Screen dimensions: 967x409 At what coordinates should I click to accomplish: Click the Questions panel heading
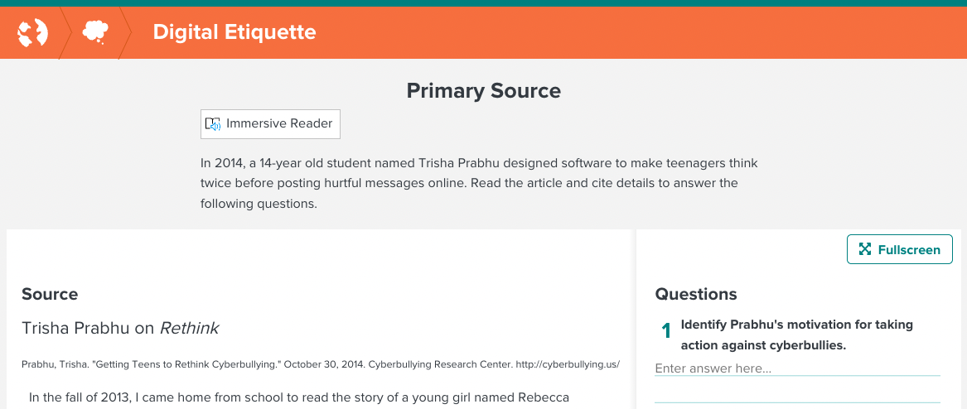coord(696,294)
